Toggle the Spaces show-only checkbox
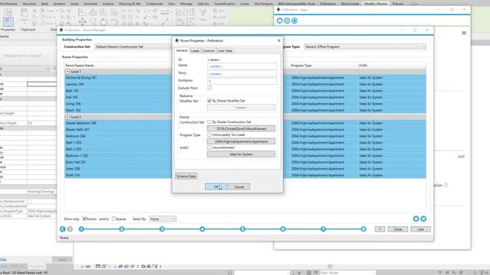The width and height of the screenshot is (490, 275). 114,219
